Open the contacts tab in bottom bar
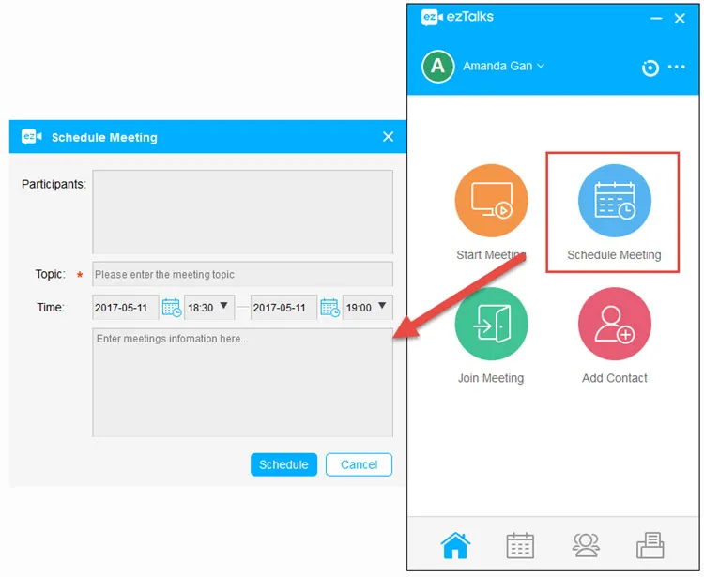 586,545
